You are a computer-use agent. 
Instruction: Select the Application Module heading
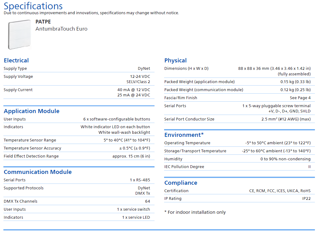click(32, 111)
